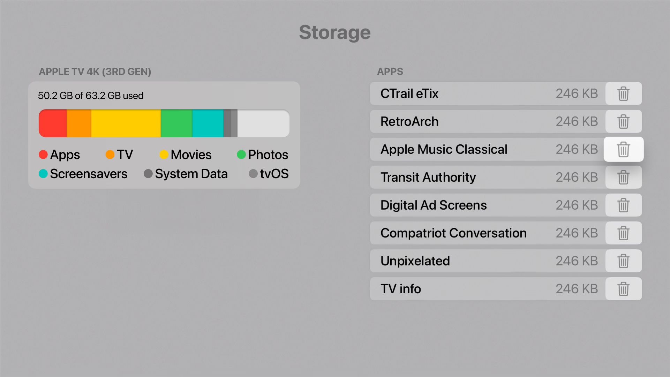Click the trash icon for TV info
Image resolution: width=670 pixels, height=377 pixels.
click(x=623, y=289)
